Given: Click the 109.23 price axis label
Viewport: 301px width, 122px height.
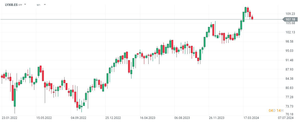Looking at the screenshot, I should (290, 14).
